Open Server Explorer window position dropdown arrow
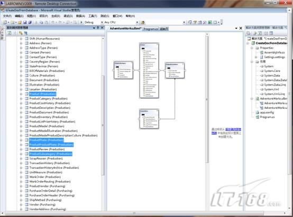Image resolution: width=293 pixels, height=217 pixels. [x=94, y=28]
